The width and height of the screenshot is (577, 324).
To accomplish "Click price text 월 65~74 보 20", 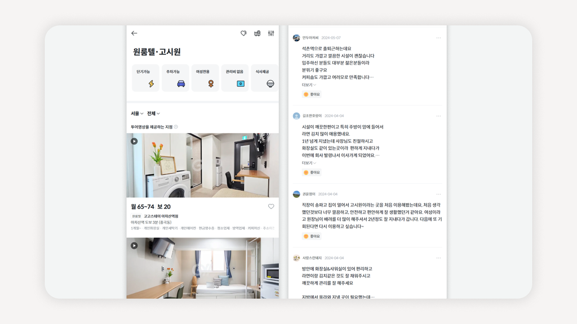I will (151, 207).
